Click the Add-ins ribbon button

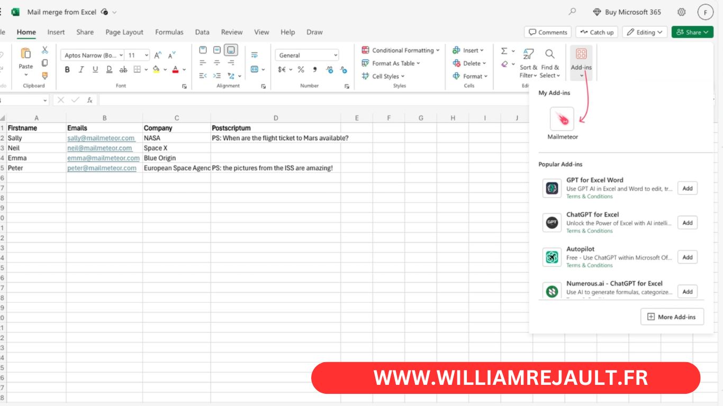coord(581,62)
